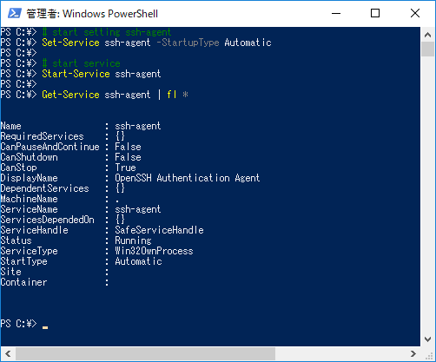Viewport: 436px width, 362px height.
Task: Click the Start-Service ssh-agent command line
Action: click(102, 74)
